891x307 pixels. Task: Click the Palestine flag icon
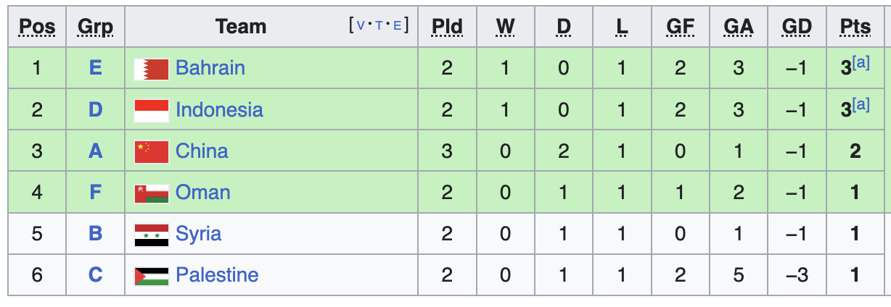pyautogui.click(x=152, y=276)
